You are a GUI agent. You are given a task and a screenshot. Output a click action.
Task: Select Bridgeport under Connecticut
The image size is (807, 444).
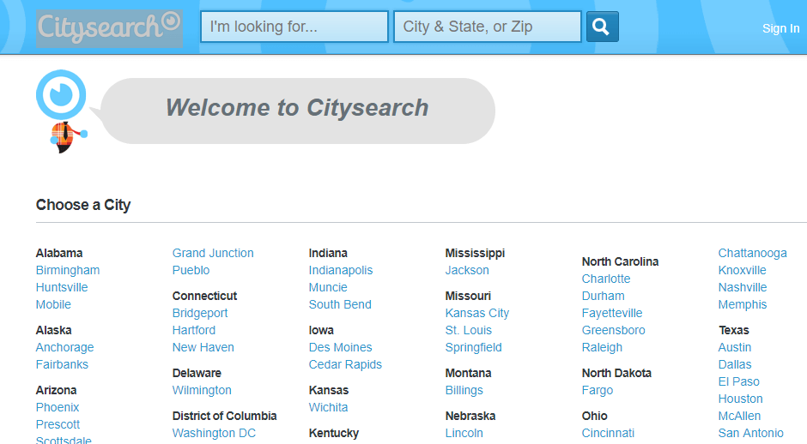click(x=200, y=313)
